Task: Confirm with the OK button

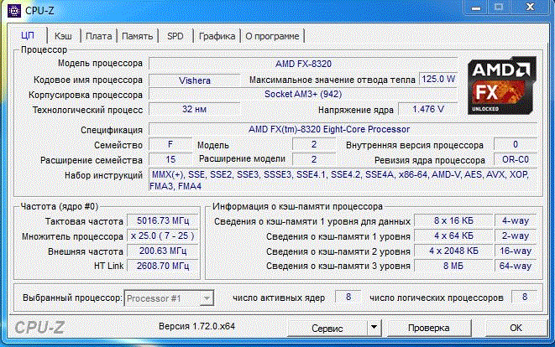Action: coord(516,328)
